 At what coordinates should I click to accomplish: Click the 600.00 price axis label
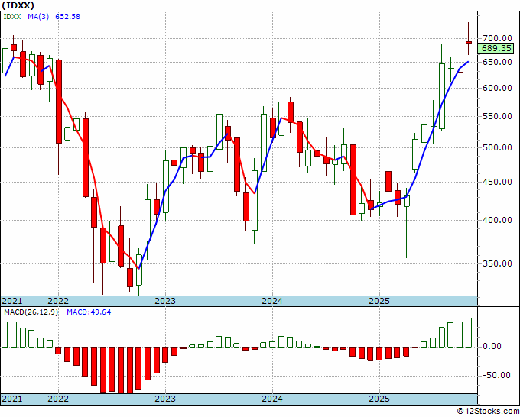[x=498, y=88]
